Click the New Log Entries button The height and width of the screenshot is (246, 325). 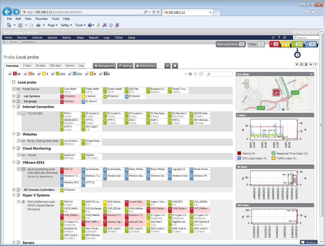click(230, 44)
